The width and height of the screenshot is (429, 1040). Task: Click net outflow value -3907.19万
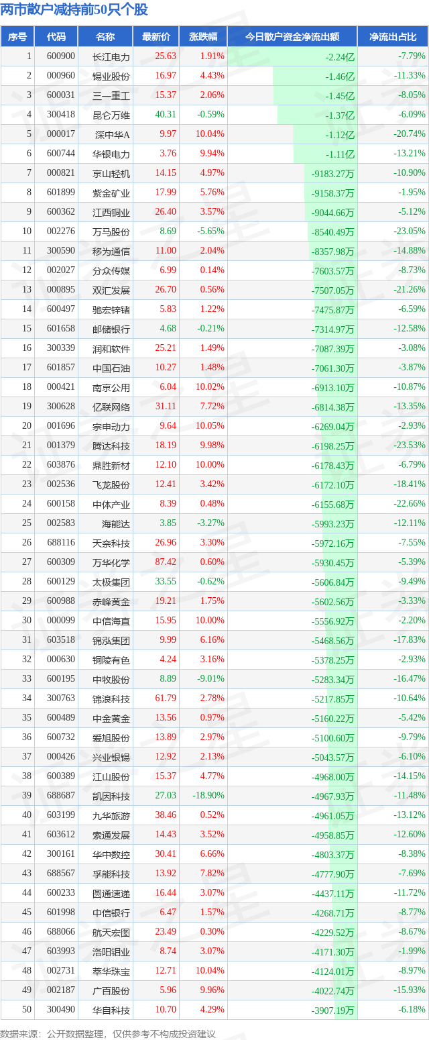tap(333, 1010)
